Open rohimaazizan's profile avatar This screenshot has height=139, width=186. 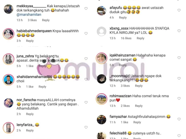(101, 99)
